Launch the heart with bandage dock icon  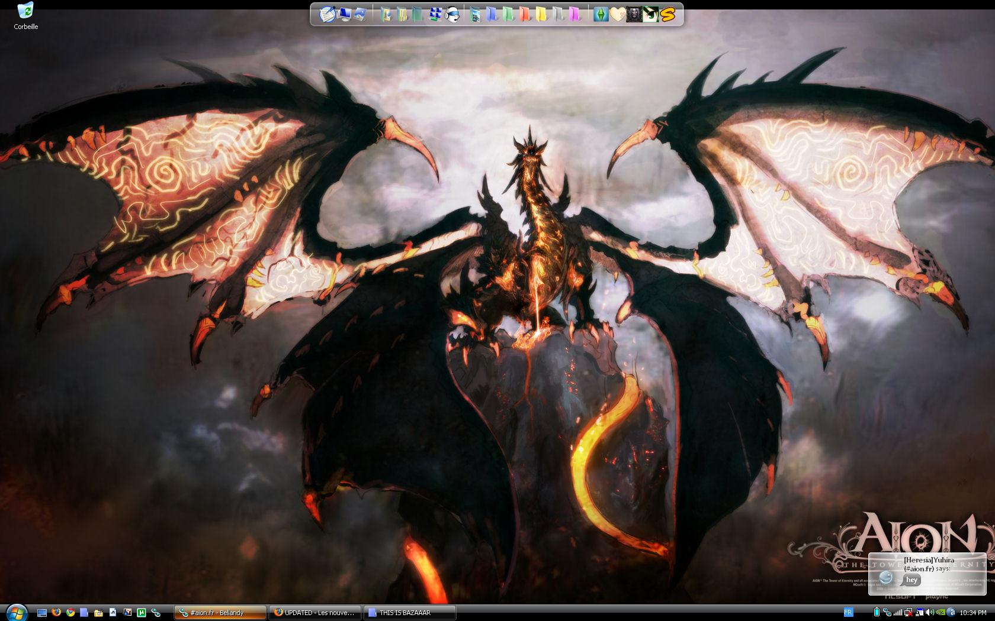click(618, 14)
